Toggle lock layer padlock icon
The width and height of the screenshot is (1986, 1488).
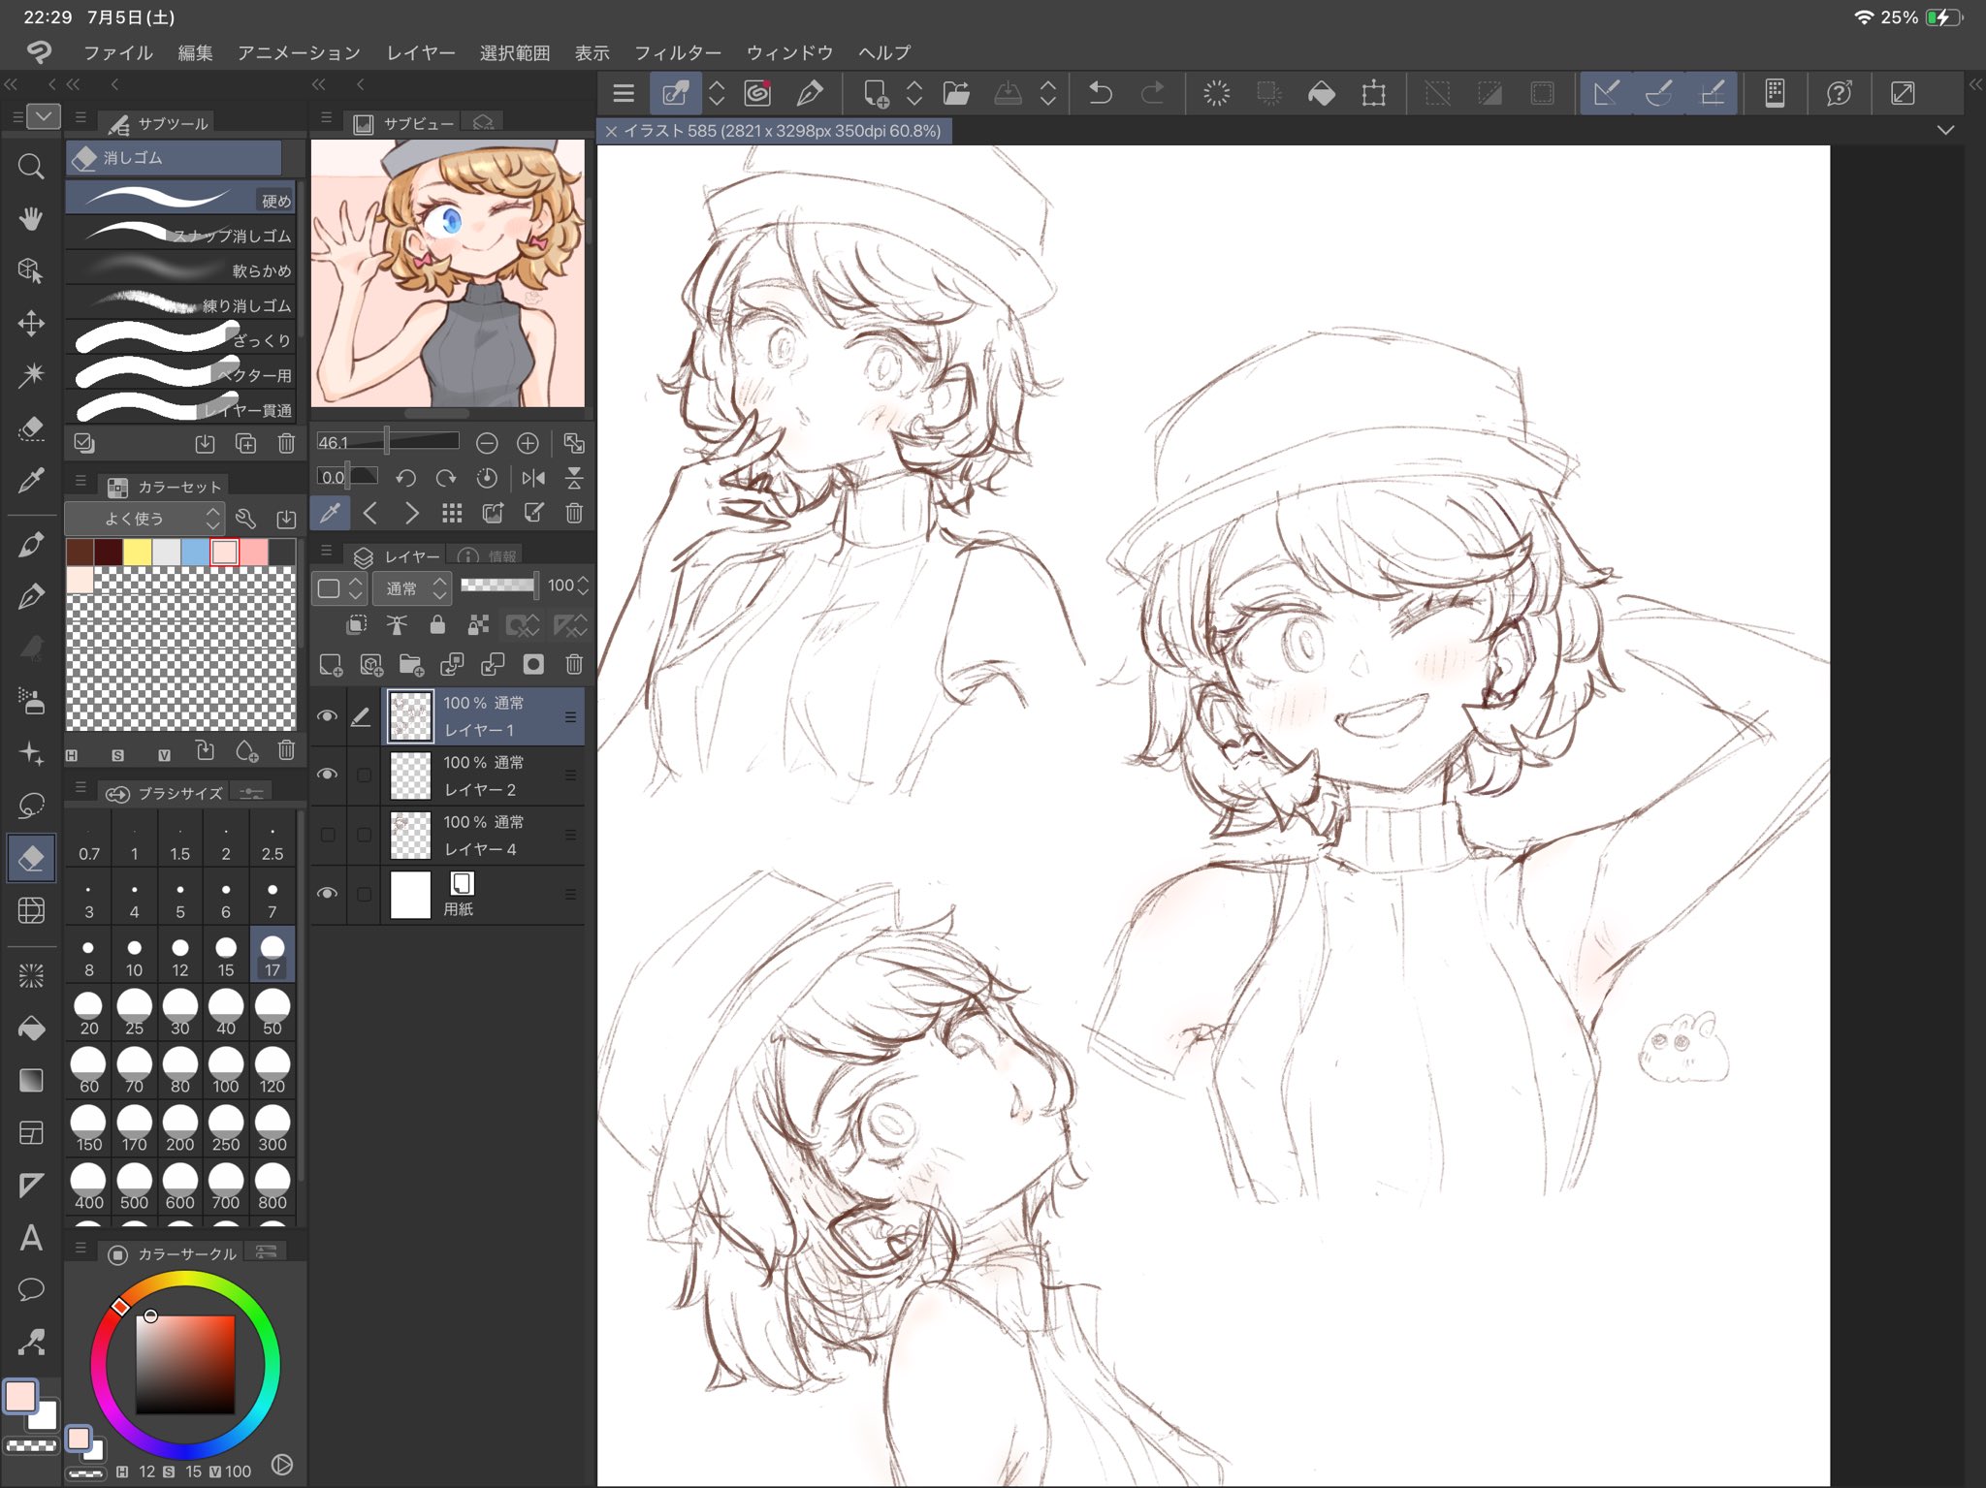click(x=437, y=625)
